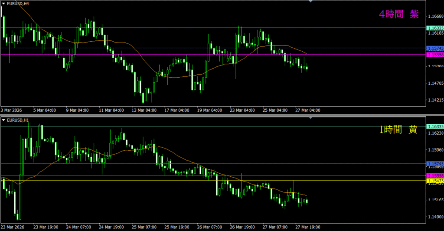The width and height of the screenshot is (444, 231).
Task: Click the magenta '4時間 紫' text label
Action: (x=398, y=14)
